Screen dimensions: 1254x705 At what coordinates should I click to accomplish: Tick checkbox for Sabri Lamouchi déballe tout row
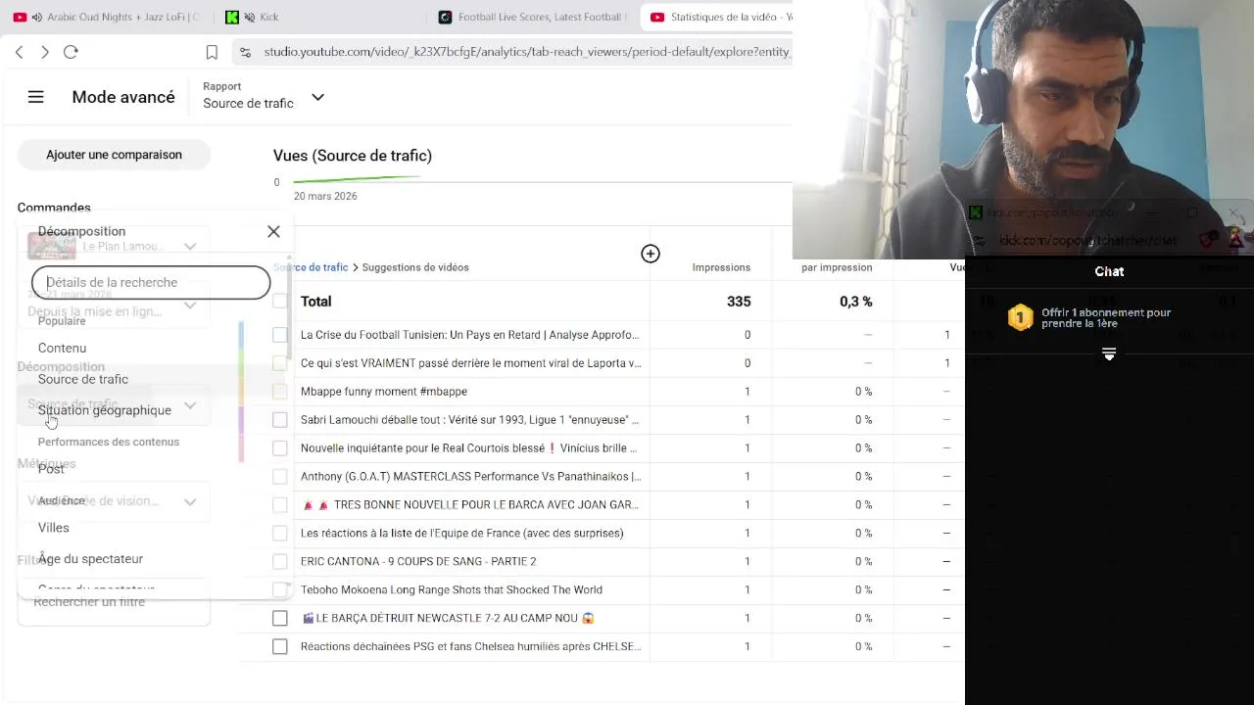click(280, 420)
